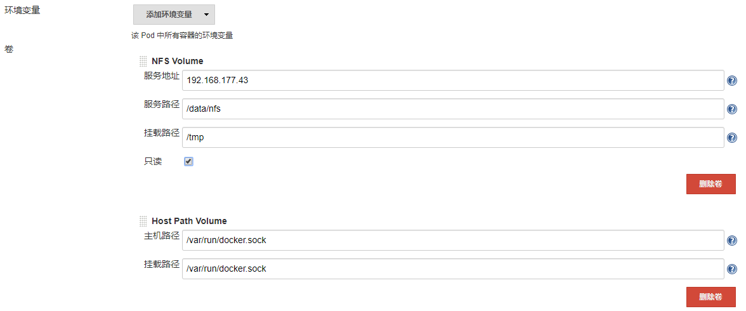746x311 pixels.
Task: Click help icon beside 服务地址 field
Action: (x=731, y=81)
